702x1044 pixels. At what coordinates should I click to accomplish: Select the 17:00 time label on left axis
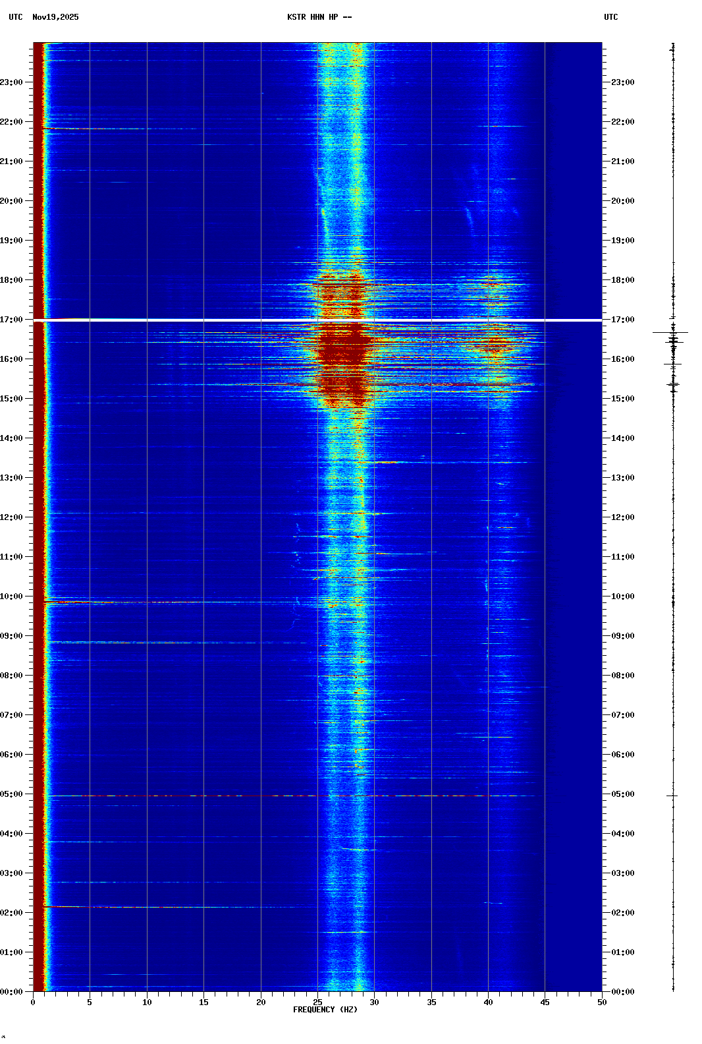[11, 320]
